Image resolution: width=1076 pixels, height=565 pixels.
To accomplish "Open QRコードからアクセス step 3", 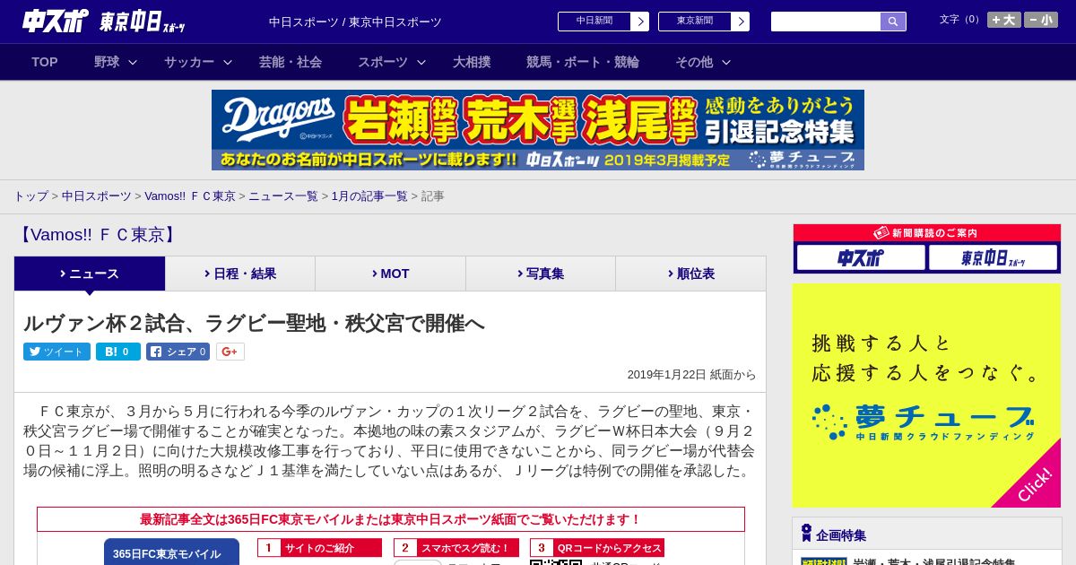I will point(597,548).
